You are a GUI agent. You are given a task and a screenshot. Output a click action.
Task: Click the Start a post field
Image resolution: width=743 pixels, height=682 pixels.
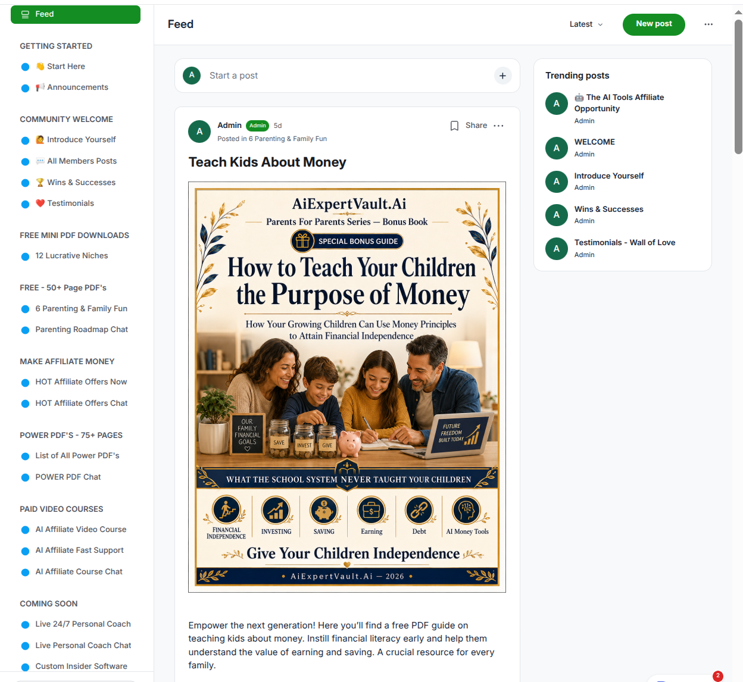click(x=347, y=76)
